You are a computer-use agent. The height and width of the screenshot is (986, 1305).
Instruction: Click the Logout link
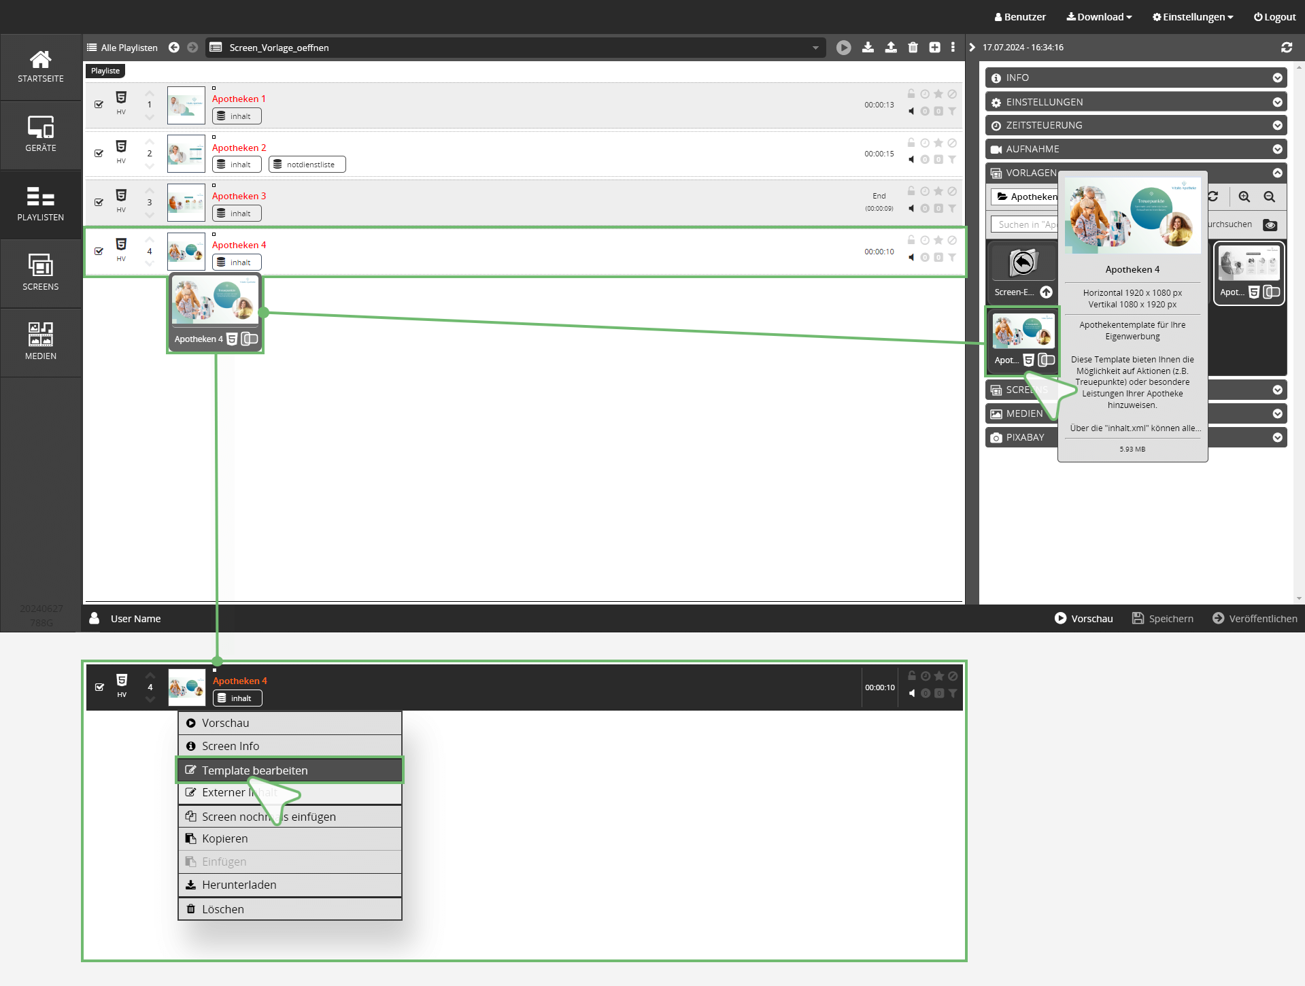click(x=1274, y=17)
